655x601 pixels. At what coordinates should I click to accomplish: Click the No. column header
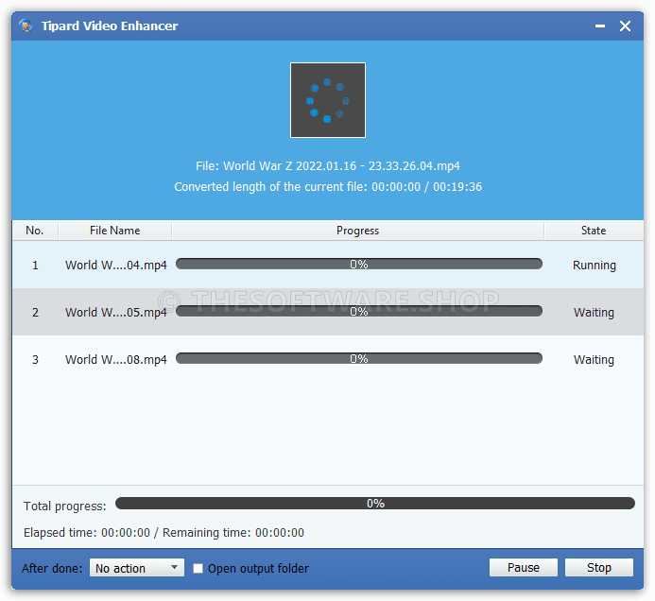pyautogui.click(x=35, y=231)
